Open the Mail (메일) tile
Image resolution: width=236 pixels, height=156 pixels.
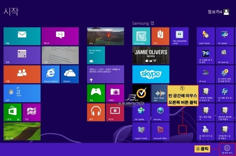pos(22,36)
